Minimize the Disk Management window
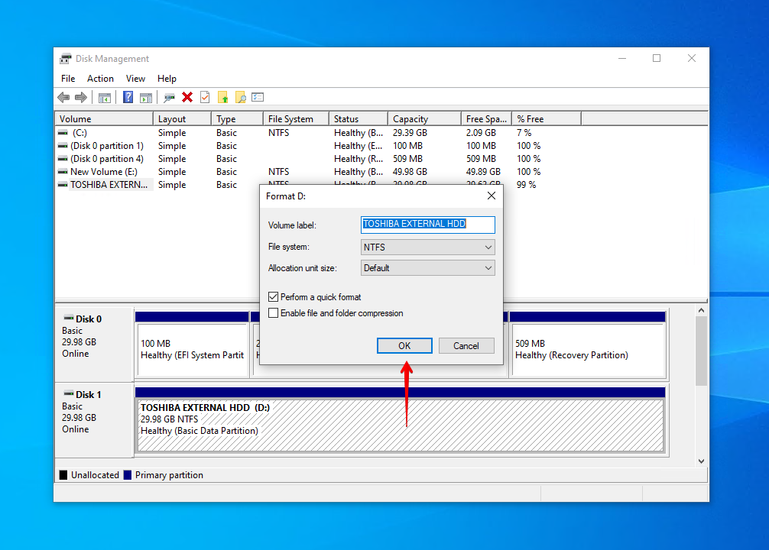The width and height of the screenshot is (769, 550). [x=622, y=58]
